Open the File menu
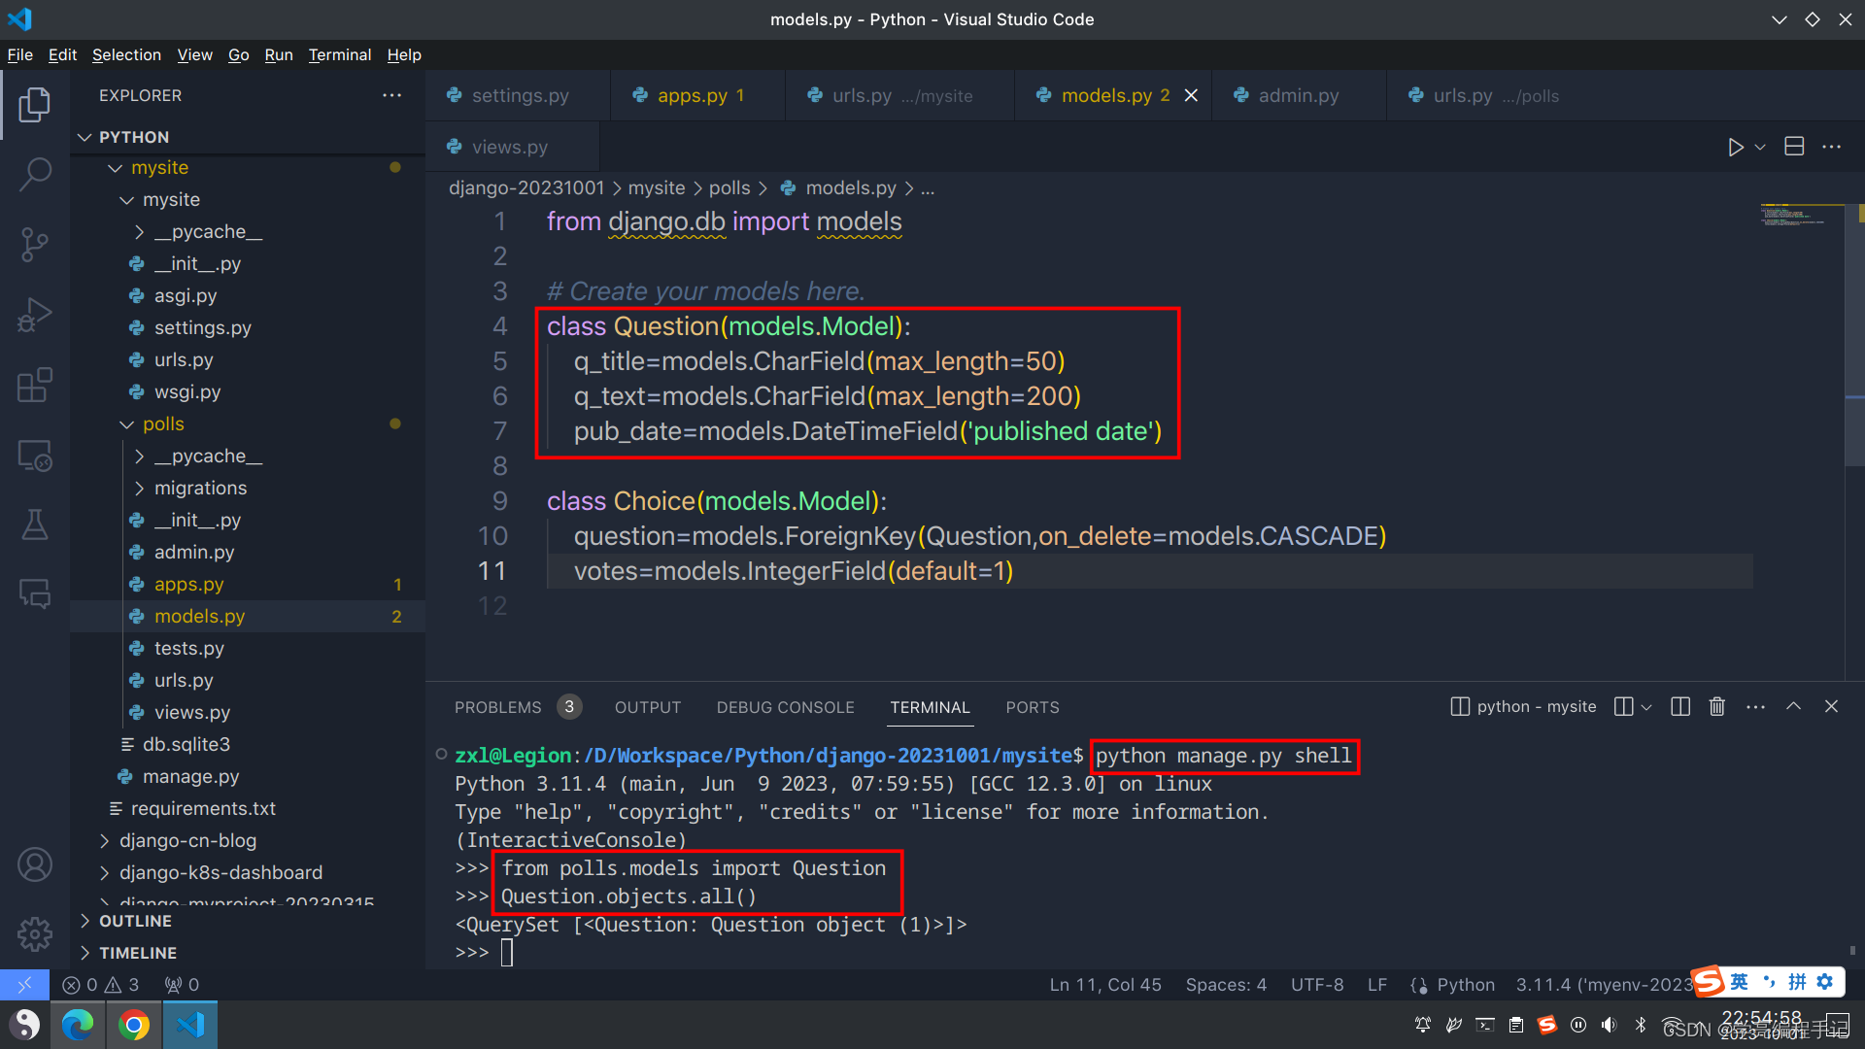The image size is (1865, 1049). [x=19, y=54]
